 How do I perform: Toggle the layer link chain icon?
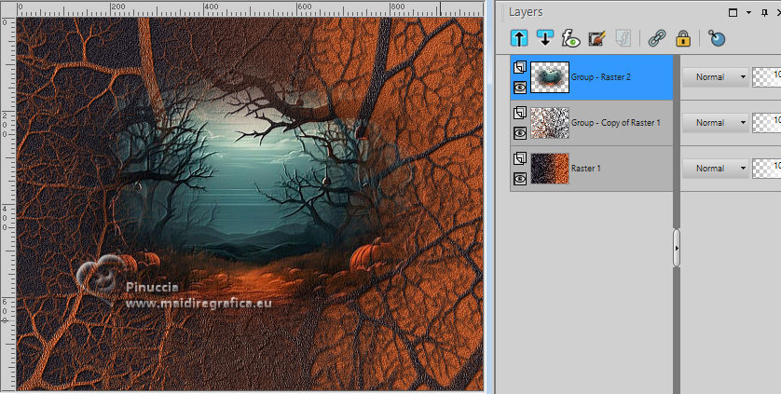(x=657, y=38)
